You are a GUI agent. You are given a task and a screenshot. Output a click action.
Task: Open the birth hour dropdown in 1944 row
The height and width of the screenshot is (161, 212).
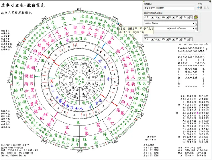[x=174, y=17]
